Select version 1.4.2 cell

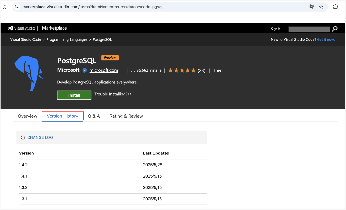(23, 165)
